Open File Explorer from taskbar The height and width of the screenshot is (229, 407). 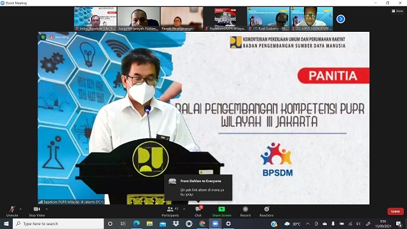pos(149,223)
